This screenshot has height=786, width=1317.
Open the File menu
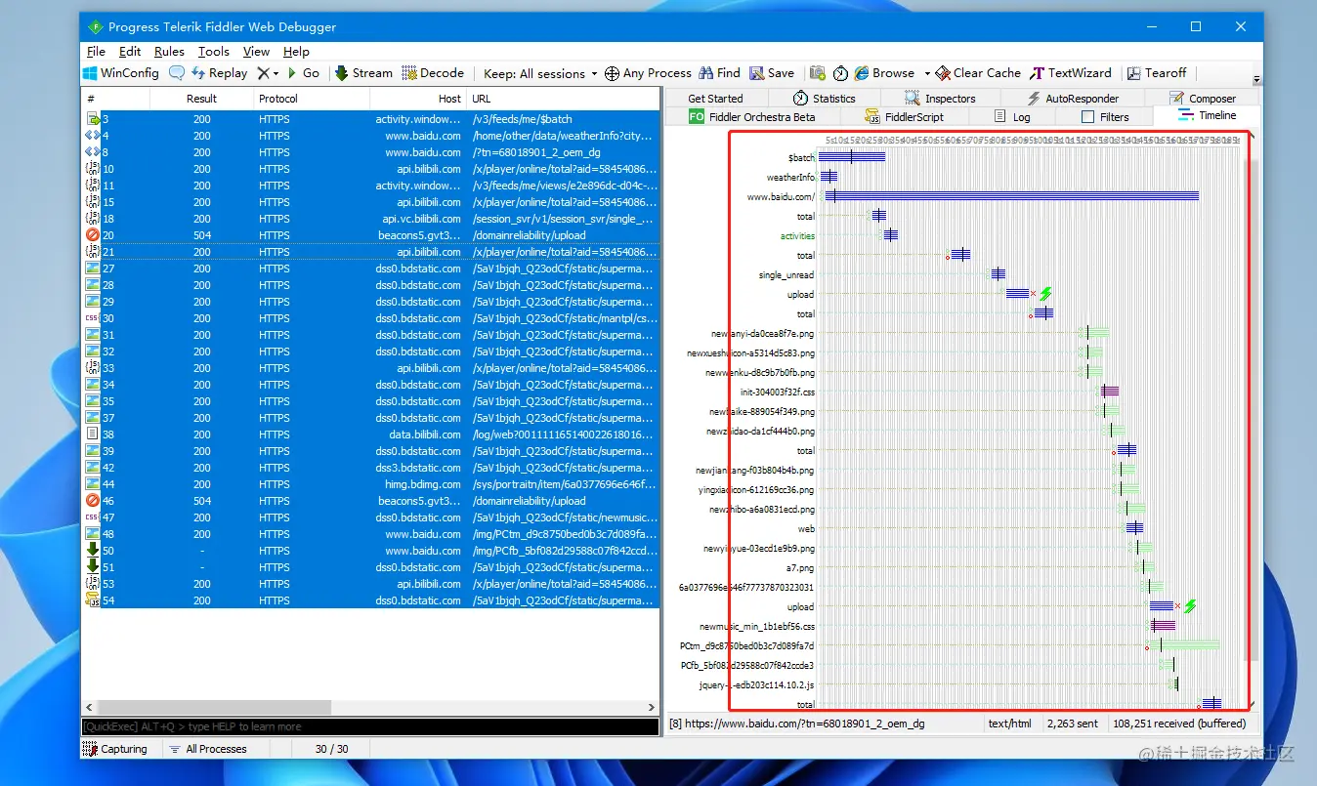(96, 52)
